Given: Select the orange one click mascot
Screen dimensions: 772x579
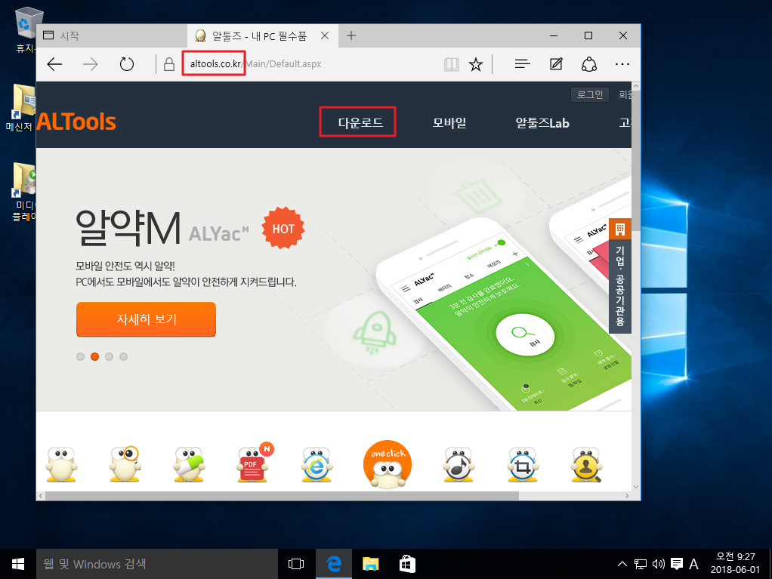Looking at the screenshot, I should pyautogui.click(x=388, y=464).
